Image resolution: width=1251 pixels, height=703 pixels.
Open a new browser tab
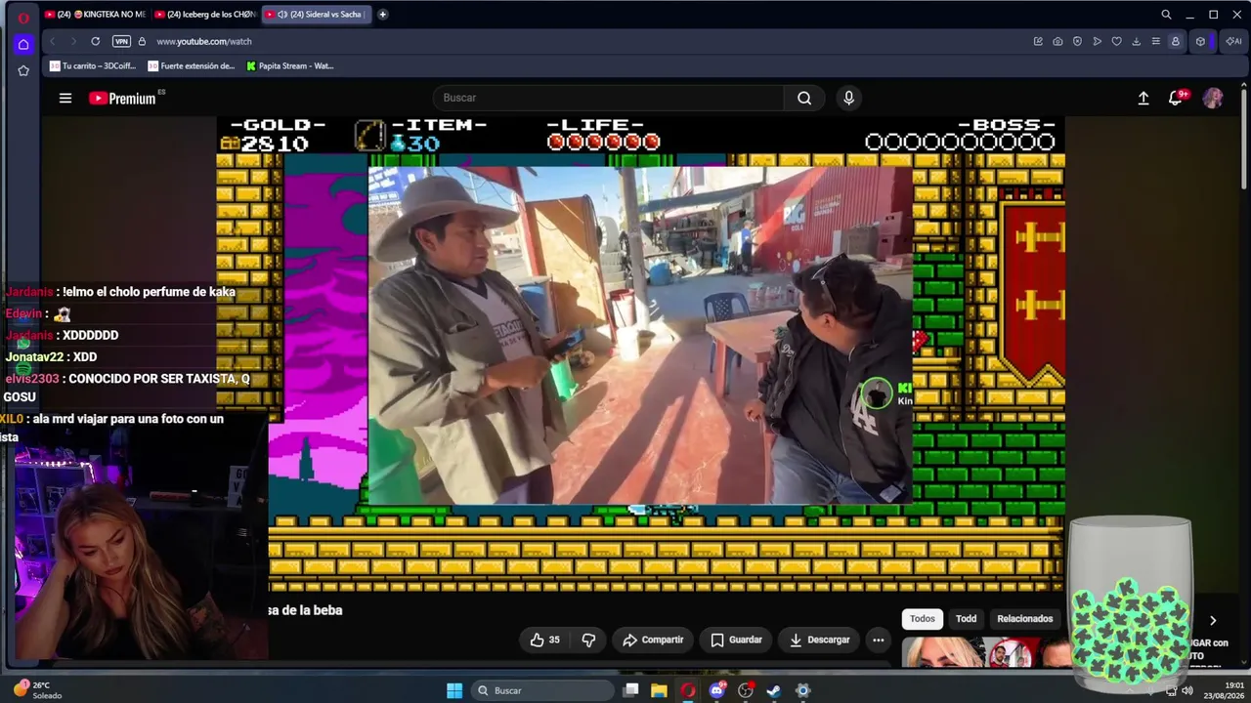click(x=382, y=15)
